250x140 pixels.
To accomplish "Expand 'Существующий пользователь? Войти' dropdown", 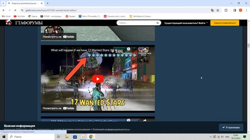I will [x=186, y=23].
